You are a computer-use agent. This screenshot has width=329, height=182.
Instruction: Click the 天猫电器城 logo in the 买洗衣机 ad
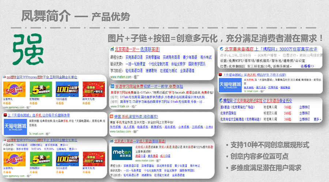(230, 85)
